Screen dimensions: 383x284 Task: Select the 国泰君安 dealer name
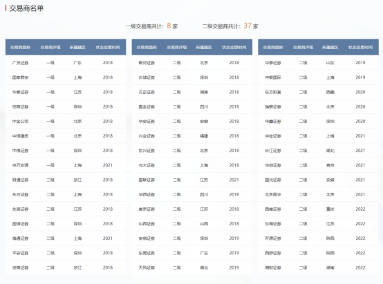coord(20,77)
